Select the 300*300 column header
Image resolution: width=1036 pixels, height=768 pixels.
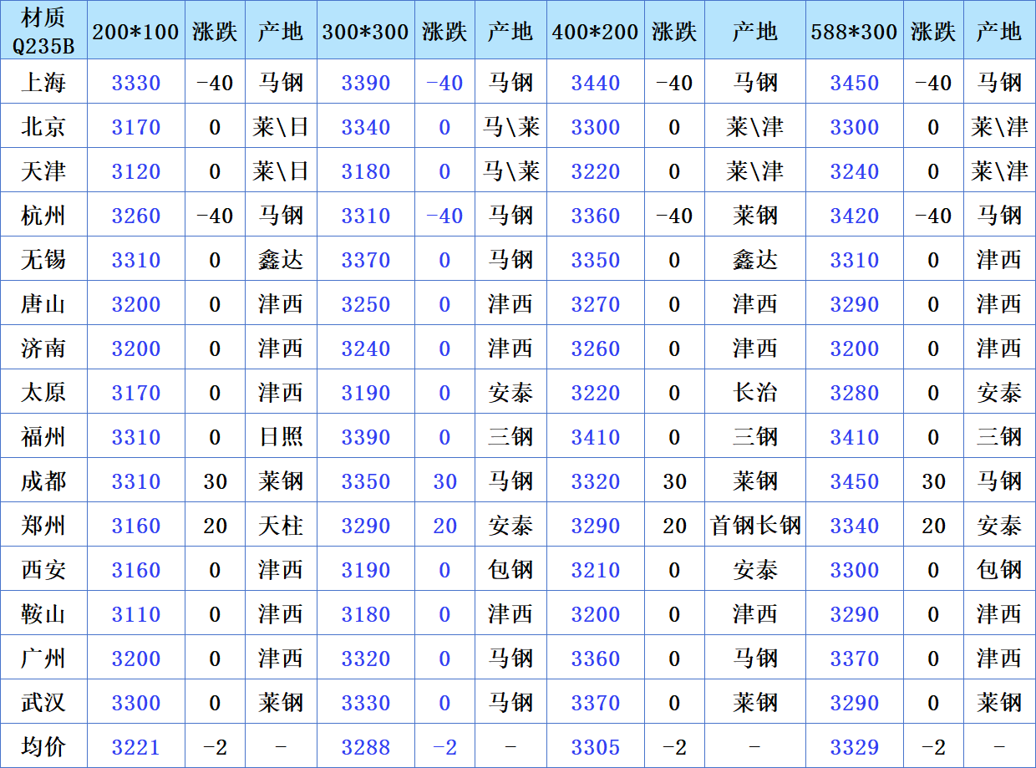(366, 32)
